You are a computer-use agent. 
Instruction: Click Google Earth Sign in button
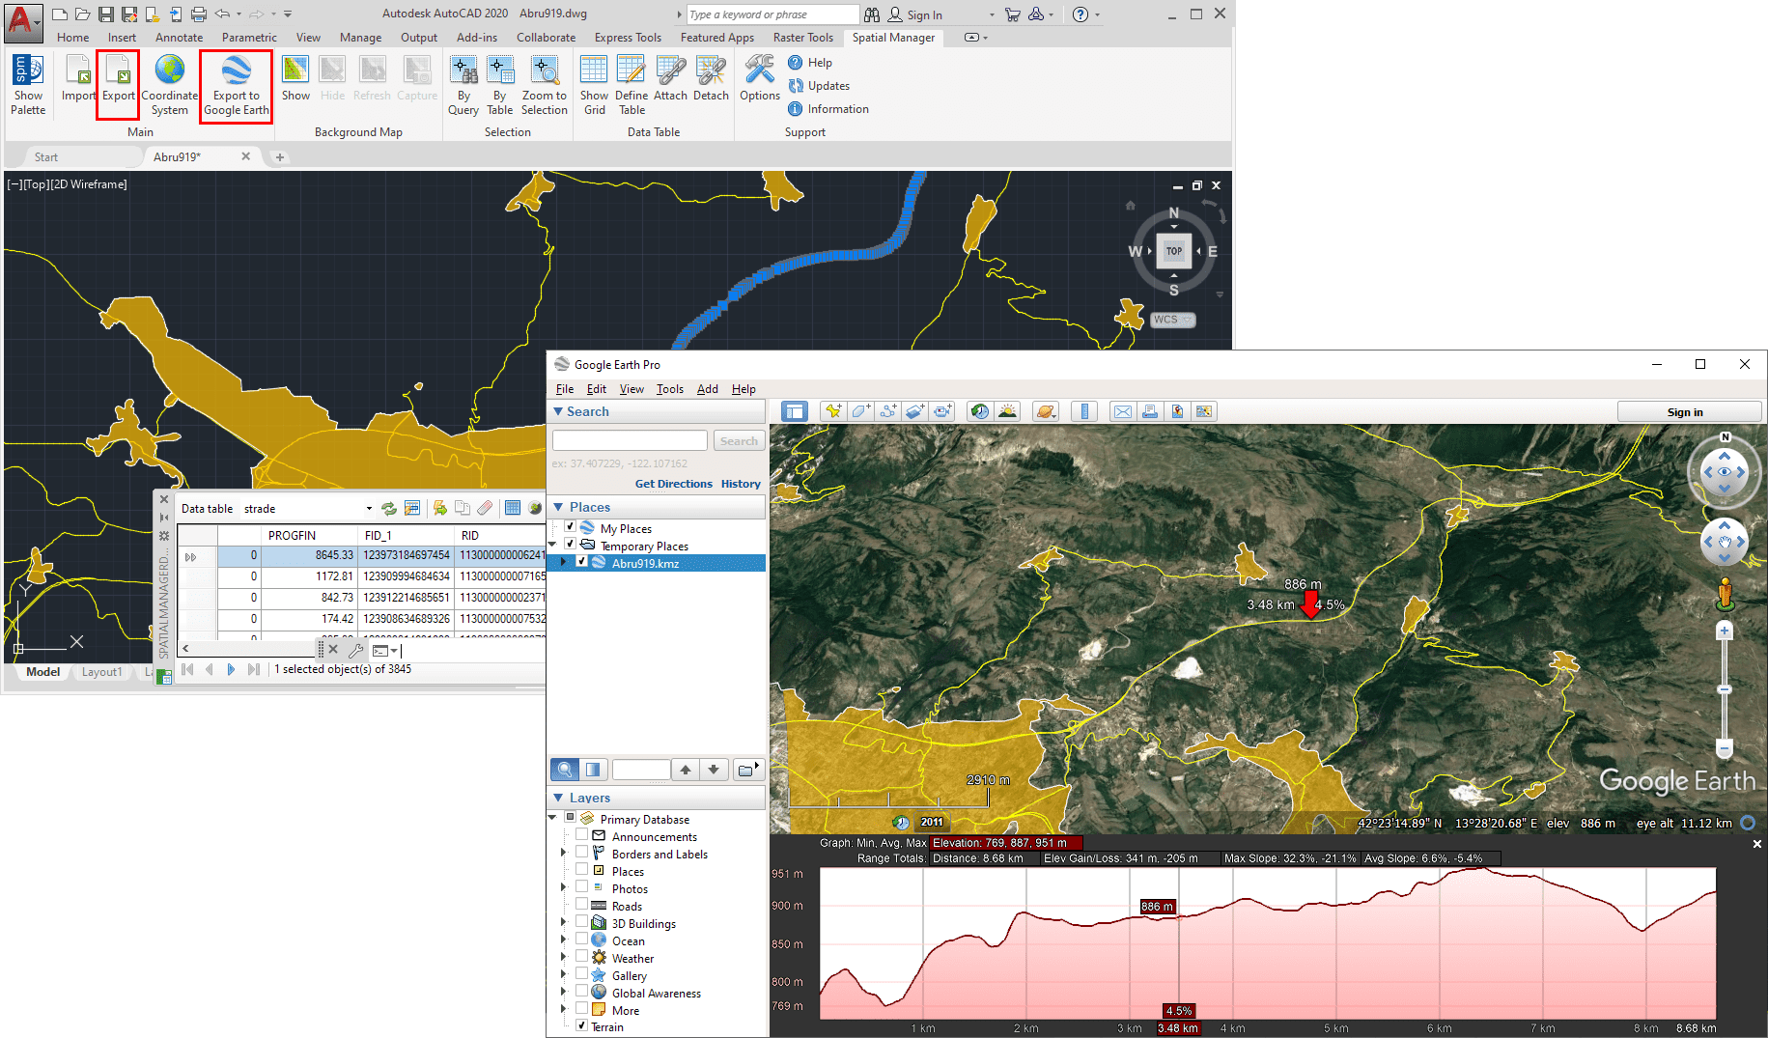click(1689, 412)
